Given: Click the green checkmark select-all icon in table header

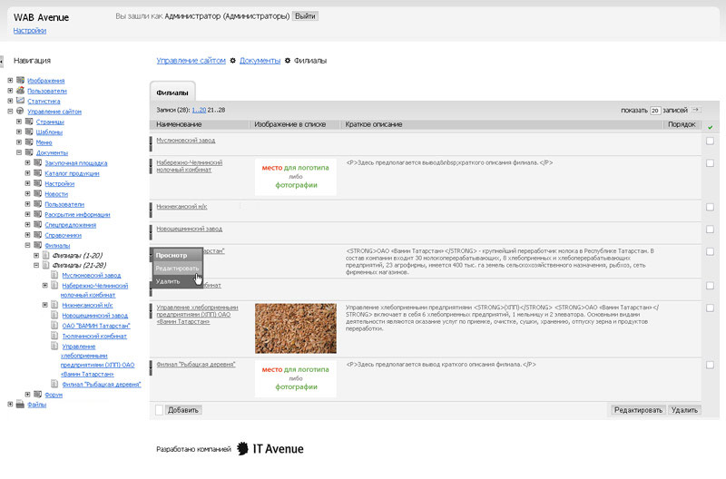Looking at the screenshot, I should [710, 126].
